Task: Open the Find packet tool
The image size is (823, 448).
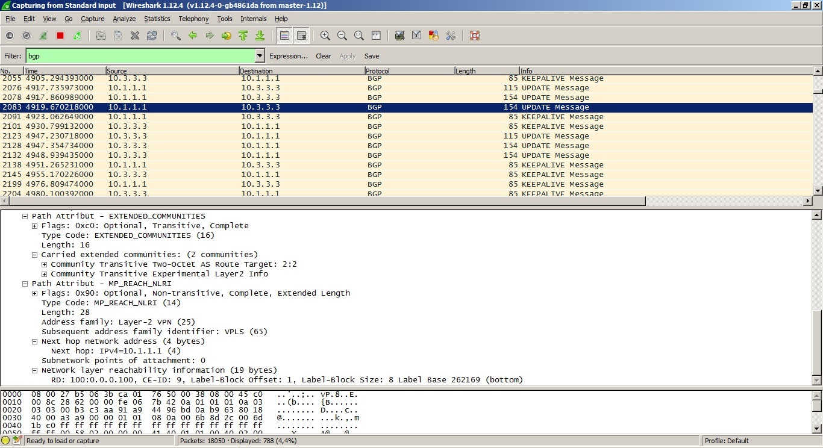Action: click(176, 36)
